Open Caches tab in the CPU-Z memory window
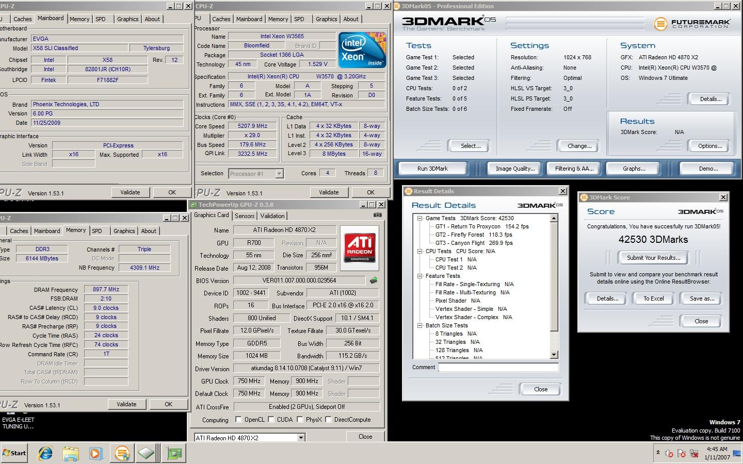 (19, 231)
